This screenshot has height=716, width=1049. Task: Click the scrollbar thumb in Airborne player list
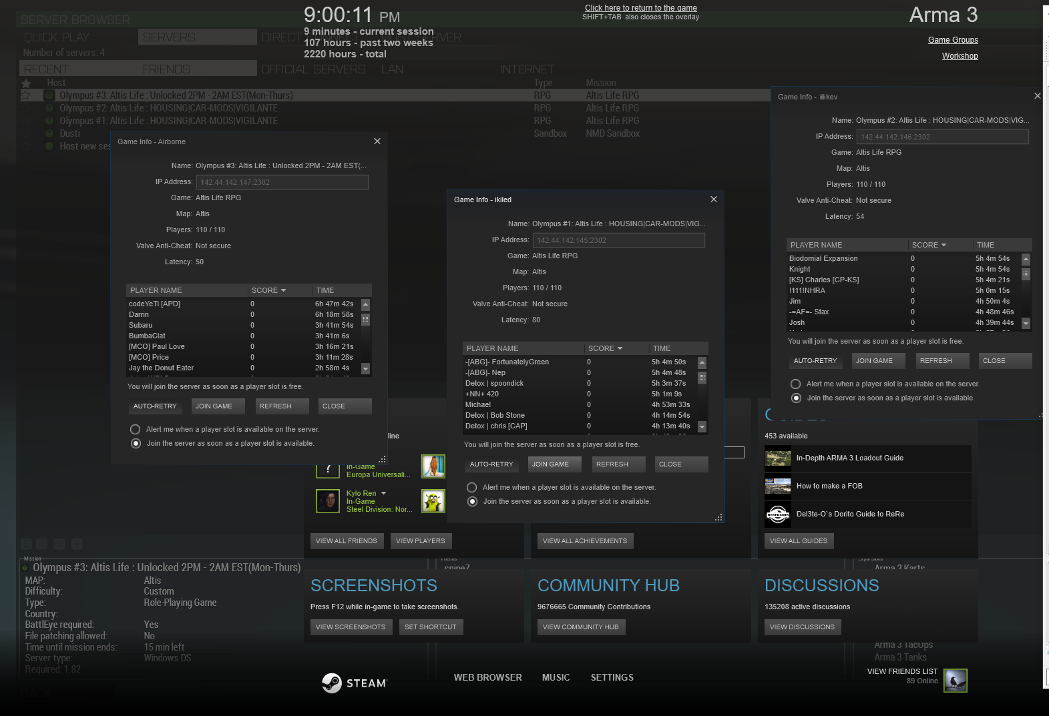(x=365, y=320)
